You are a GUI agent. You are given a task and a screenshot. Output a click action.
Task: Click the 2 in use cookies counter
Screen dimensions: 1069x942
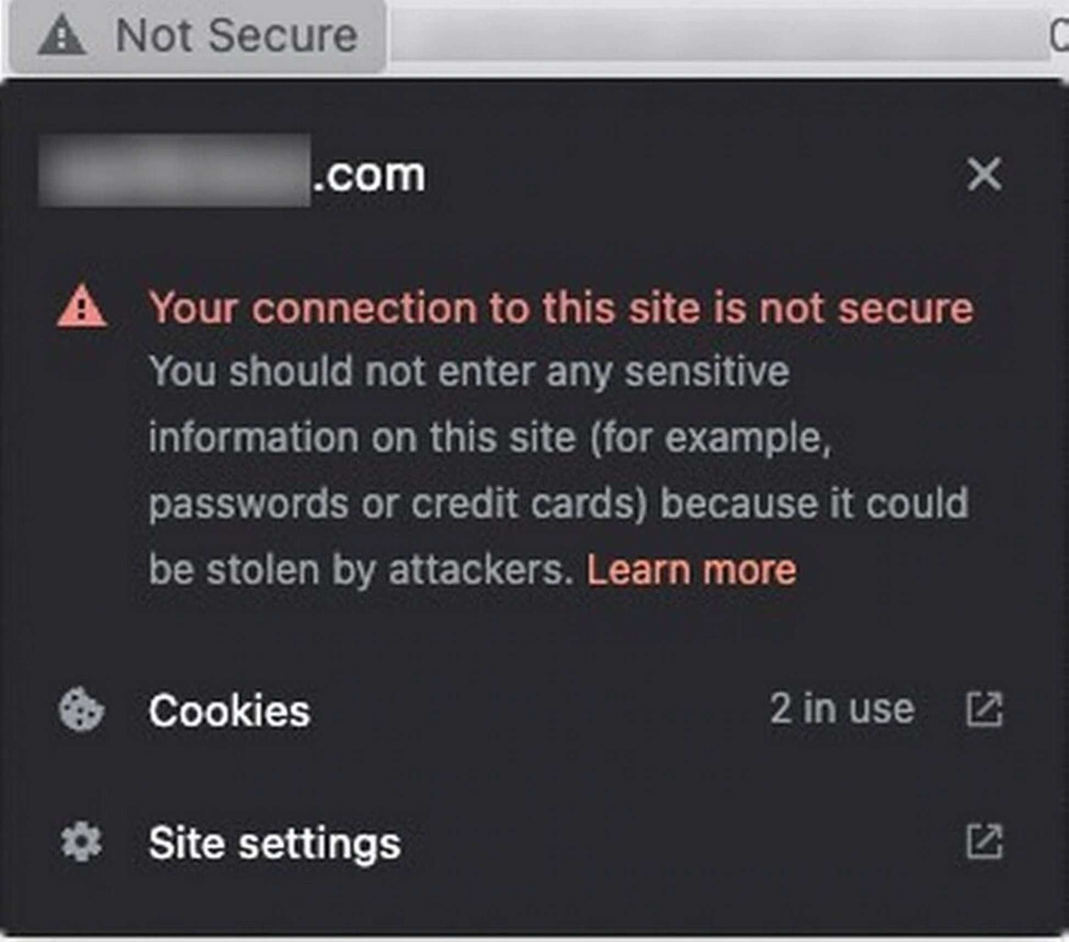pyautogui.click(x=841, y=710)
